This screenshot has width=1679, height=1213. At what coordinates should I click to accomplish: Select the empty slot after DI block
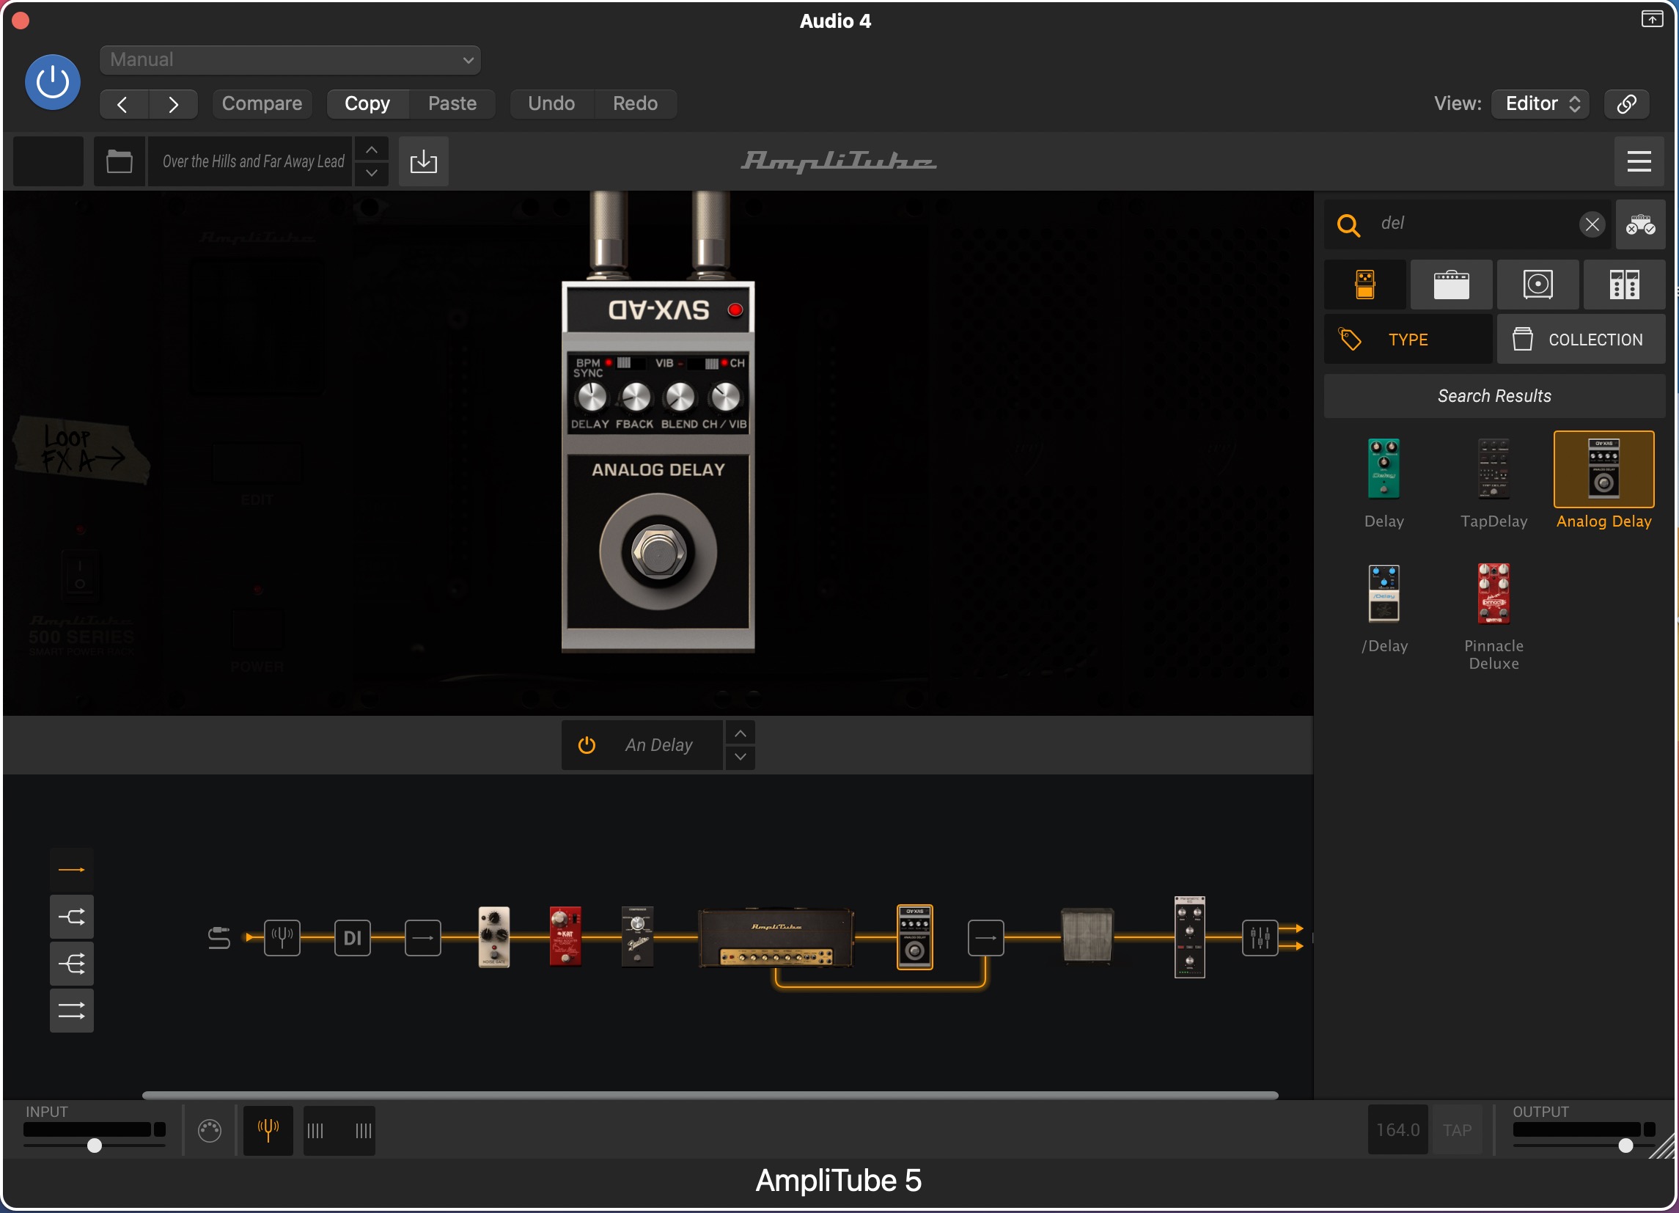pos(424,937)
